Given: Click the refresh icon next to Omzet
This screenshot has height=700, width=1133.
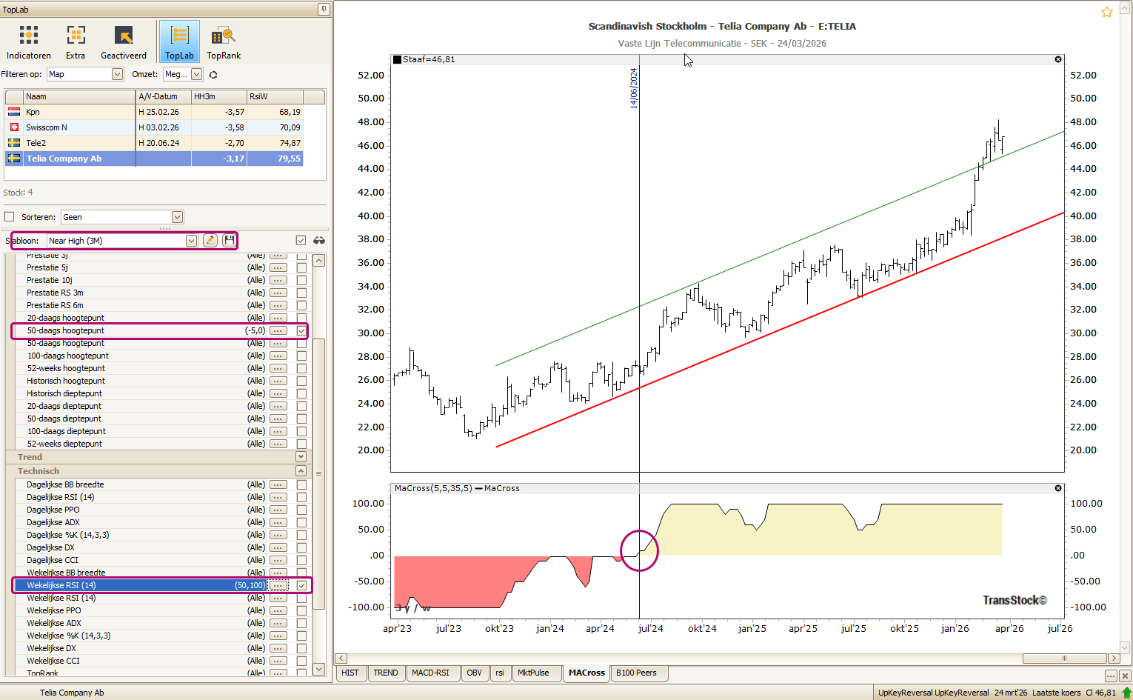Looking at the screenshot, I should [x=213, y=75].
